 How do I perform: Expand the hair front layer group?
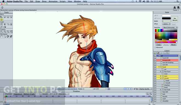click(160, 72)
